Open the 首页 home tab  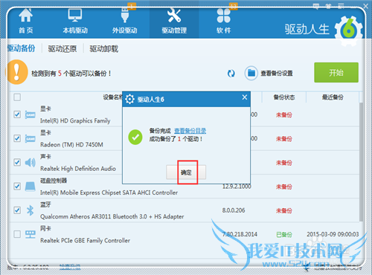tap(26, 22)
